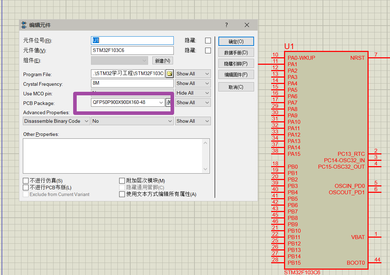Select the STM32F103C6 component on the schematic
This screenshot has height=275, width=390.
pyautogui.click(x=326, y=160)
